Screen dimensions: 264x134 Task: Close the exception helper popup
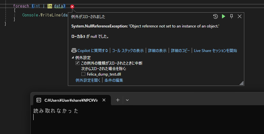tap(239, 16)
